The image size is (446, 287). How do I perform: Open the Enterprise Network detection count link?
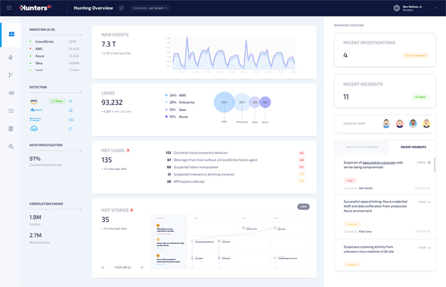tap(71, 119)
